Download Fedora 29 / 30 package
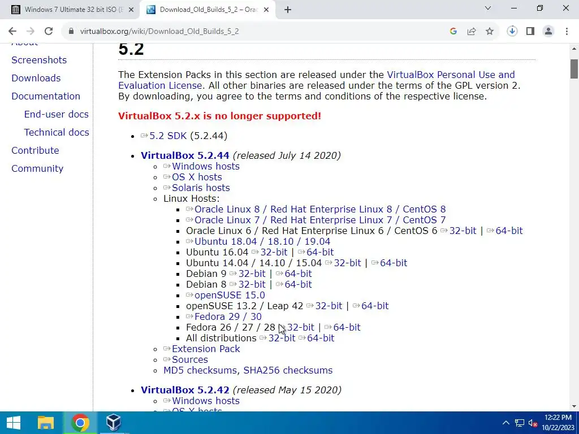 point(228,316)
